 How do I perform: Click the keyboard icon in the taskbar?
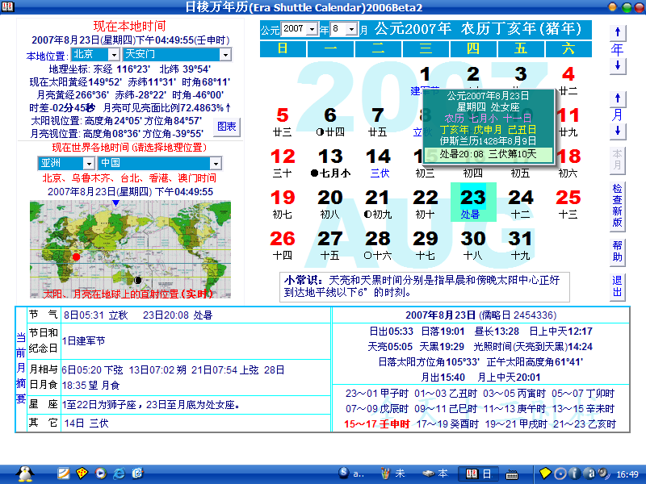(512, 474)
